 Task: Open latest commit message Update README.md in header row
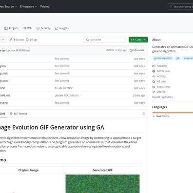(x=19, y=50)
